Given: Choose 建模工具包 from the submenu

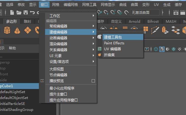Looking at the screenshot, I should (x=123, y=37).
